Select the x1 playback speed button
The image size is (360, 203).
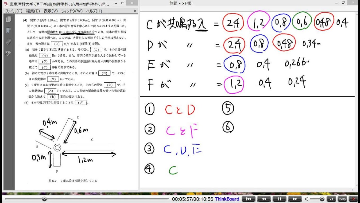pos(331,199)
